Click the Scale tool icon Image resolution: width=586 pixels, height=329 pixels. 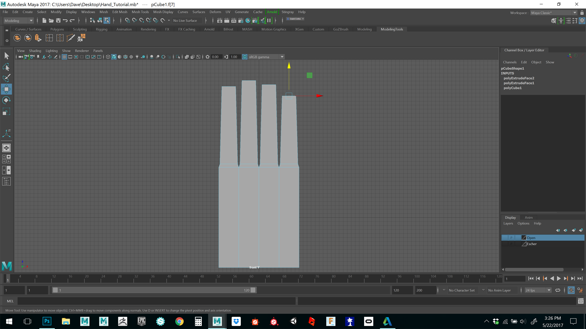6,112
